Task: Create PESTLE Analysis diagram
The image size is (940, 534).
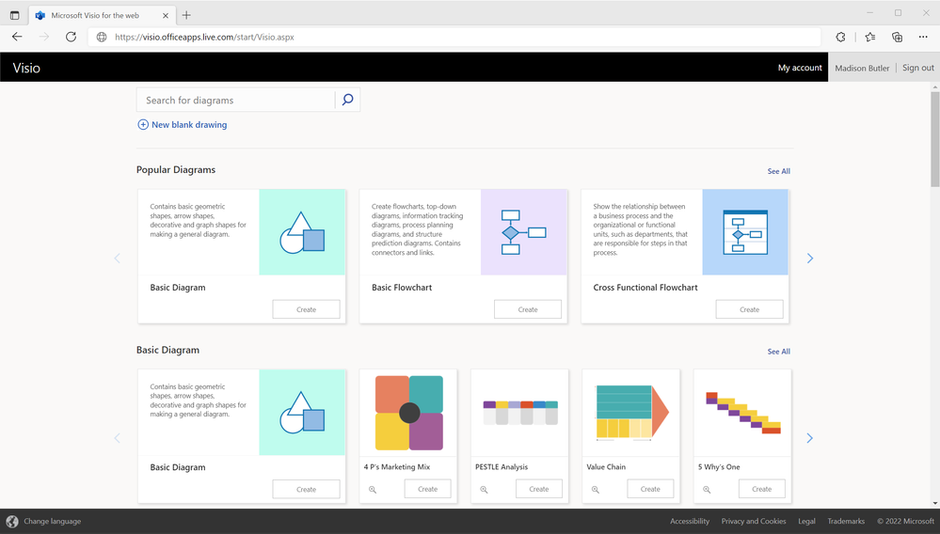Action: point(539,489)
